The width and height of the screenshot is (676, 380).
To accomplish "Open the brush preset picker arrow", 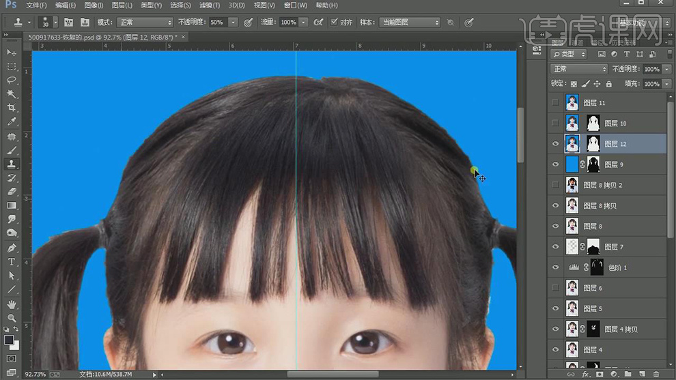I will point(55,23).
